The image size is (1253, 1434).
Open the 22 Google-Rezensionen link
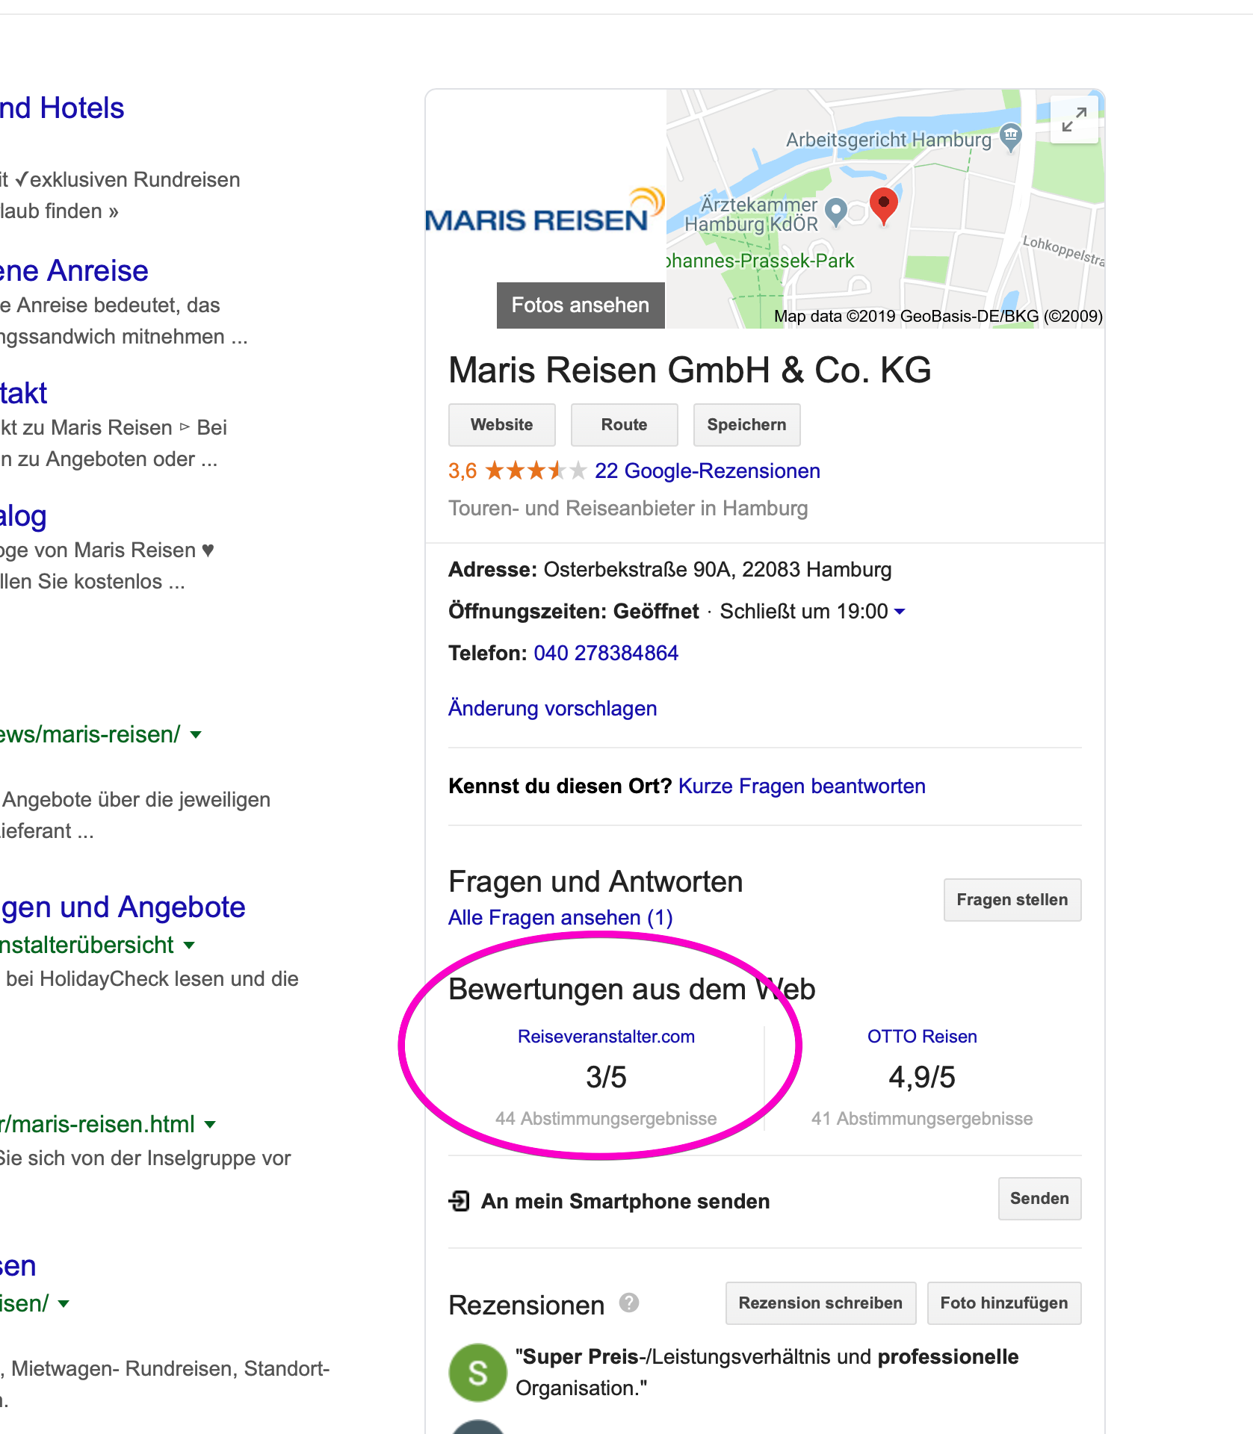708,471
